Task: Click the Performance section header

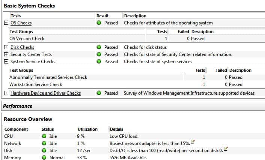Action: [18, 106]
